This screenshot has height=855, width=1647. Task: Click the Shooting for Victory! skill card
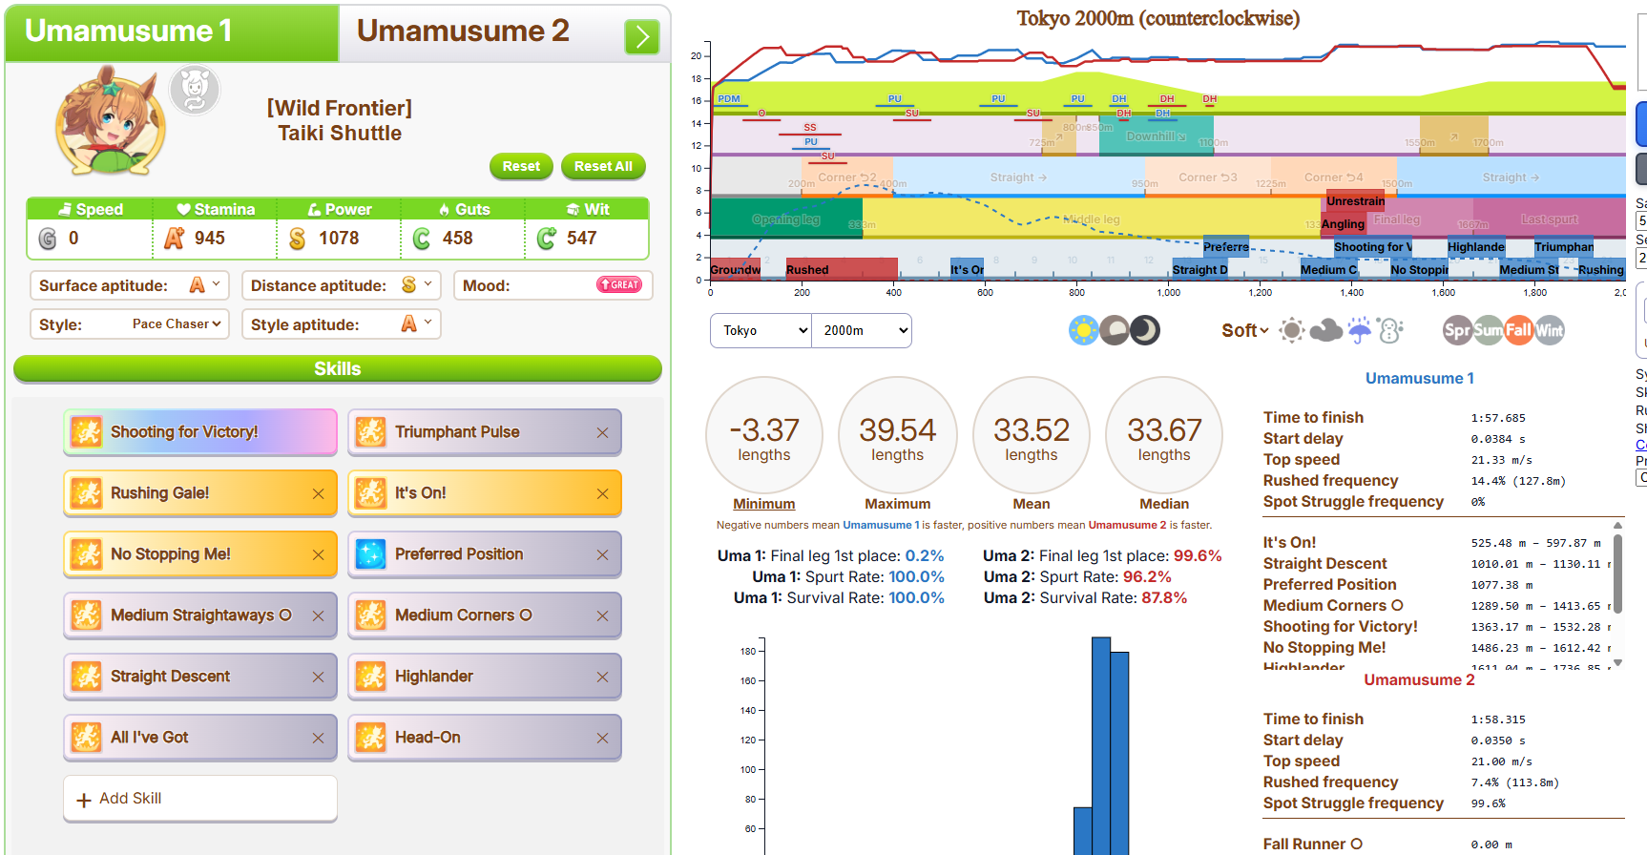tap(200, 432)
